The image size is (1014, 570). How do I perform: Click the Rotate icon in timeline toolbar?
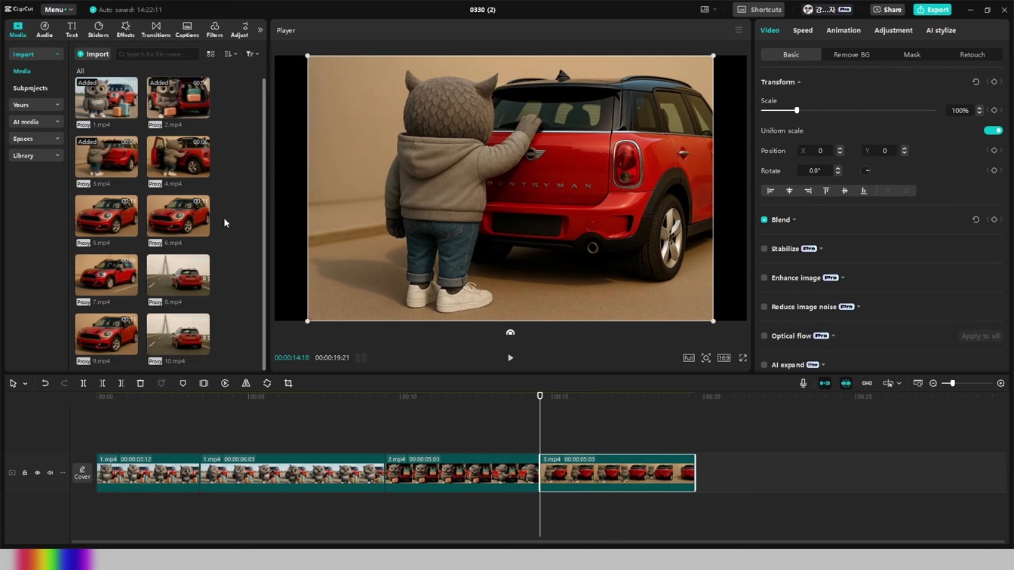click(267, 383)
